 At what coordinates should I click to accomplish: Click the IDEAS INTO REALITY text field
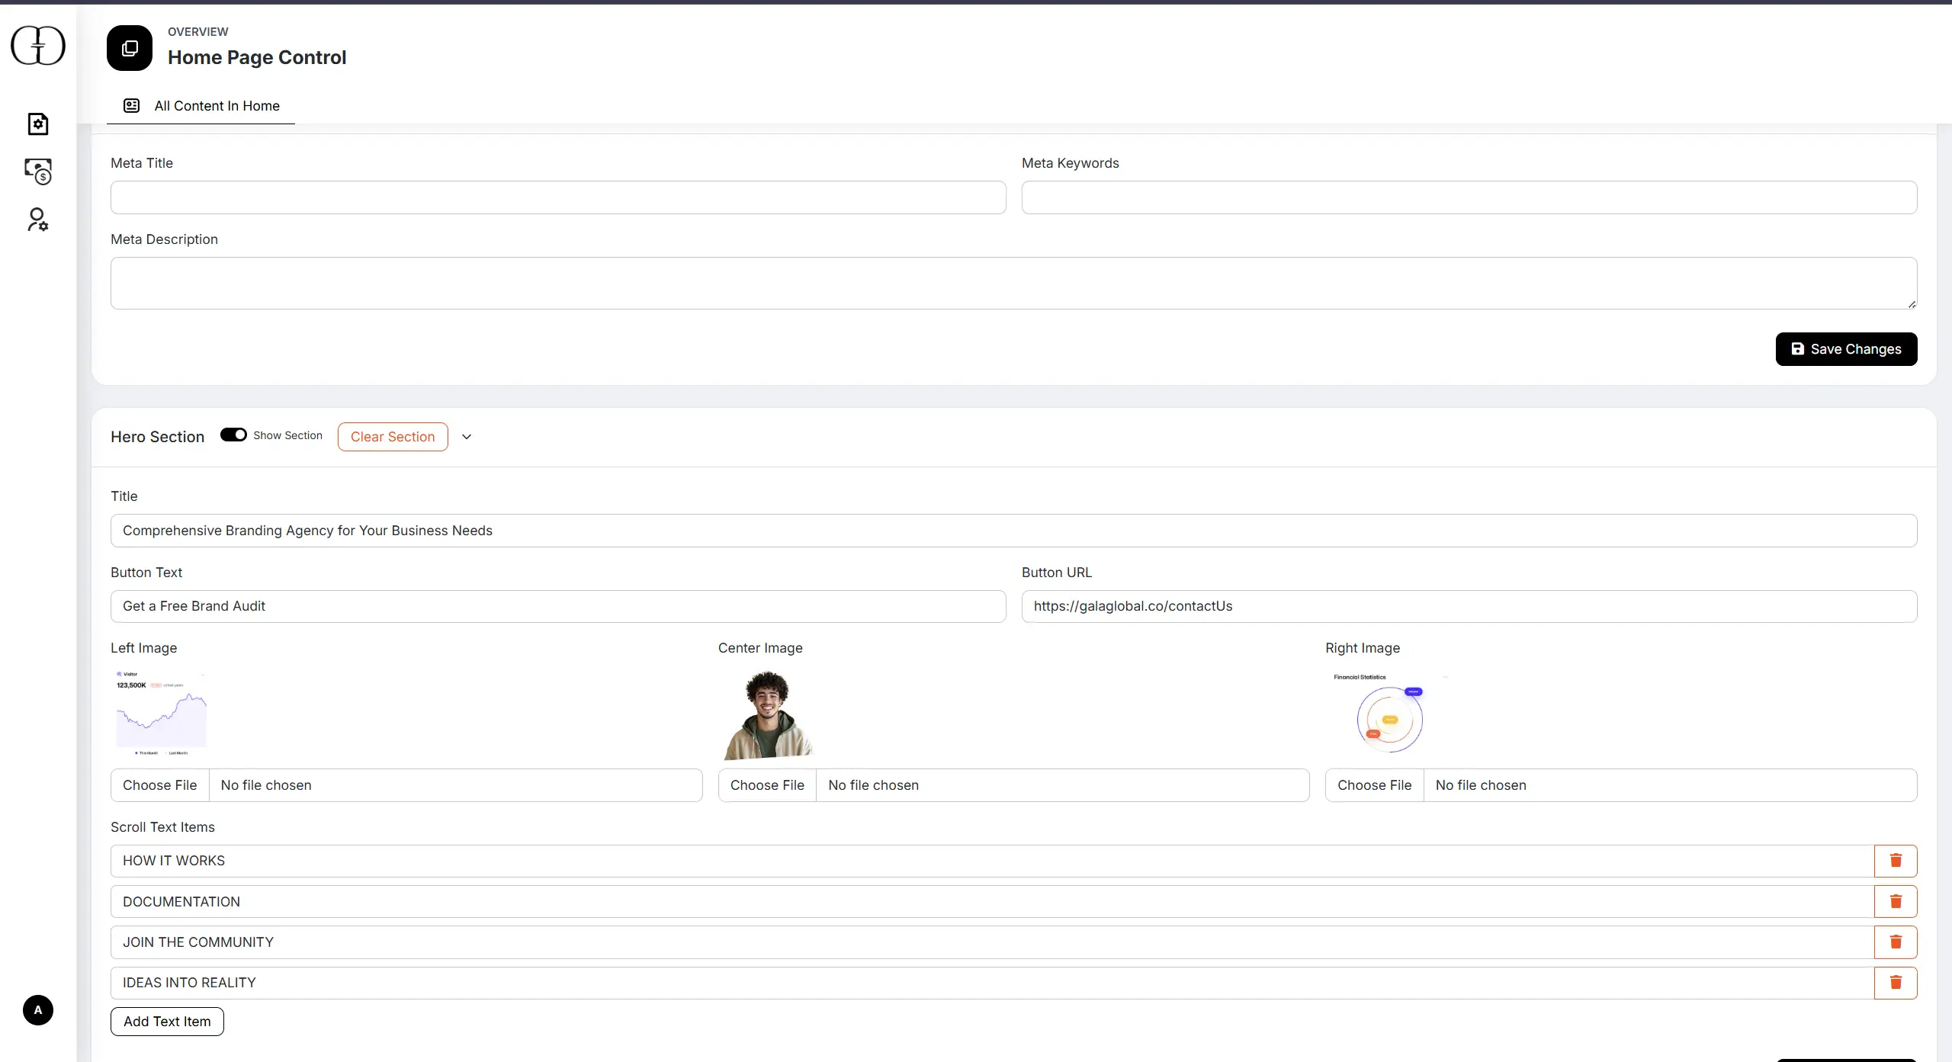click(992, 983)
